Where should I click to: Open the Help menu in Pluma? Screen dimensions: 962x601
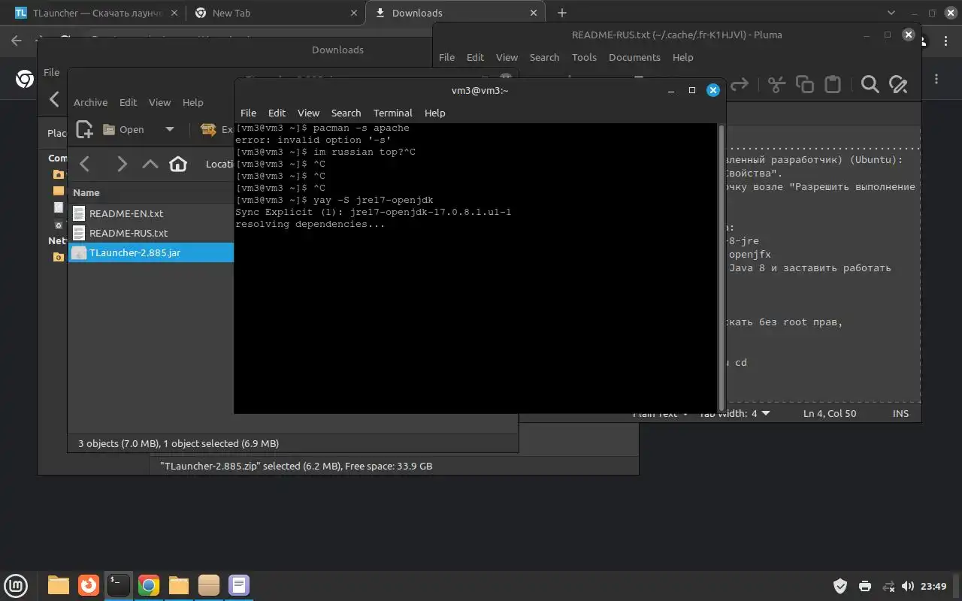coord(682,57)
